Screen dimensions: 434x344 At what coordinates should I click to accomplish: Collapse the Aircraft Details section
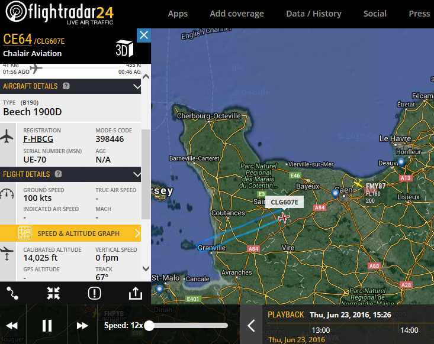[x=137, y=86]
